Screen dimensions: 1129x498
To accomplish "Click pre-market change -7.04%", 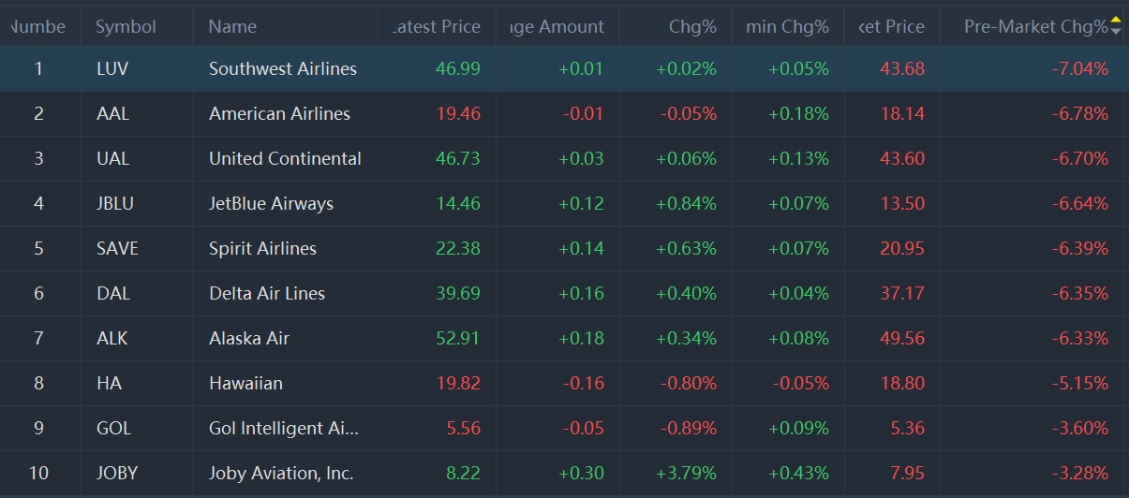I will click(1078, 68).
